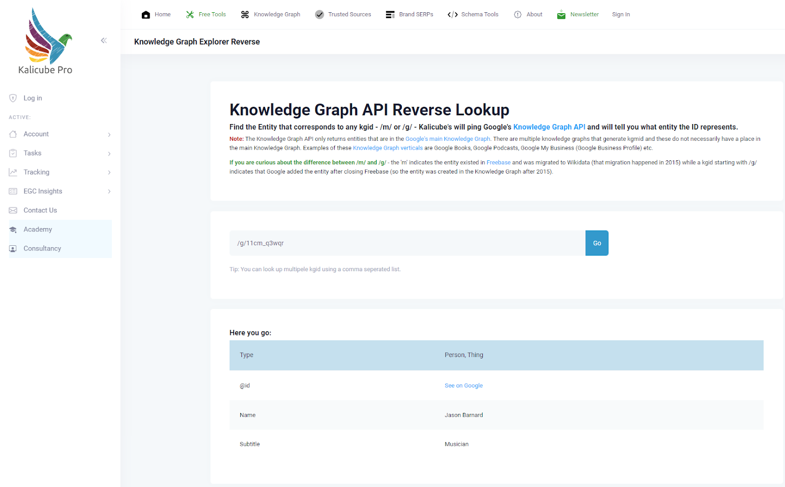Click the Academy graduation cap icon
The width and height of the screenshot is (785, 487).
tap(13, 230)
